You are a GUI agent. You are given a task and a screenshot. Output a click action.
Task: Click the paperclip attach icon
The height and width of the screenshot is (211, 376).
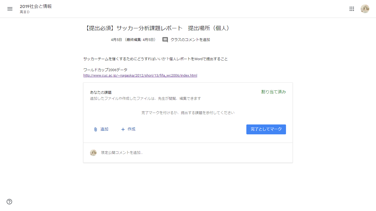[96, 129]
